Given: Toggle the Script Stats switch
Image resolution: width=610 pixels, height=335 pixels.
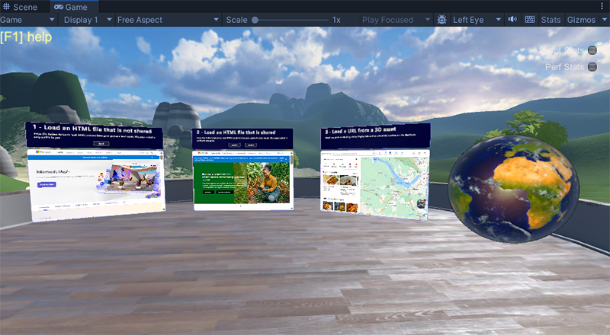Looking at the screenshot, I should point(592,50).
